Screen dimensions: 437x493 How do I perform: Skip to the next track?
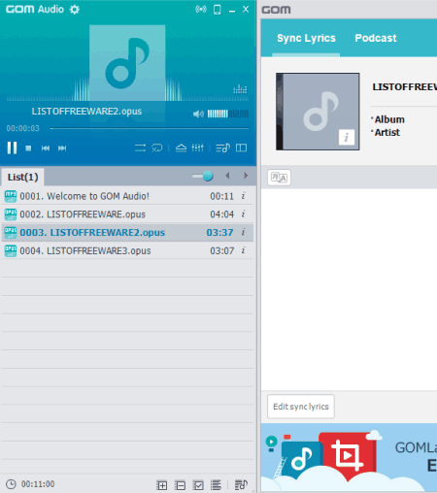[62, 148]
